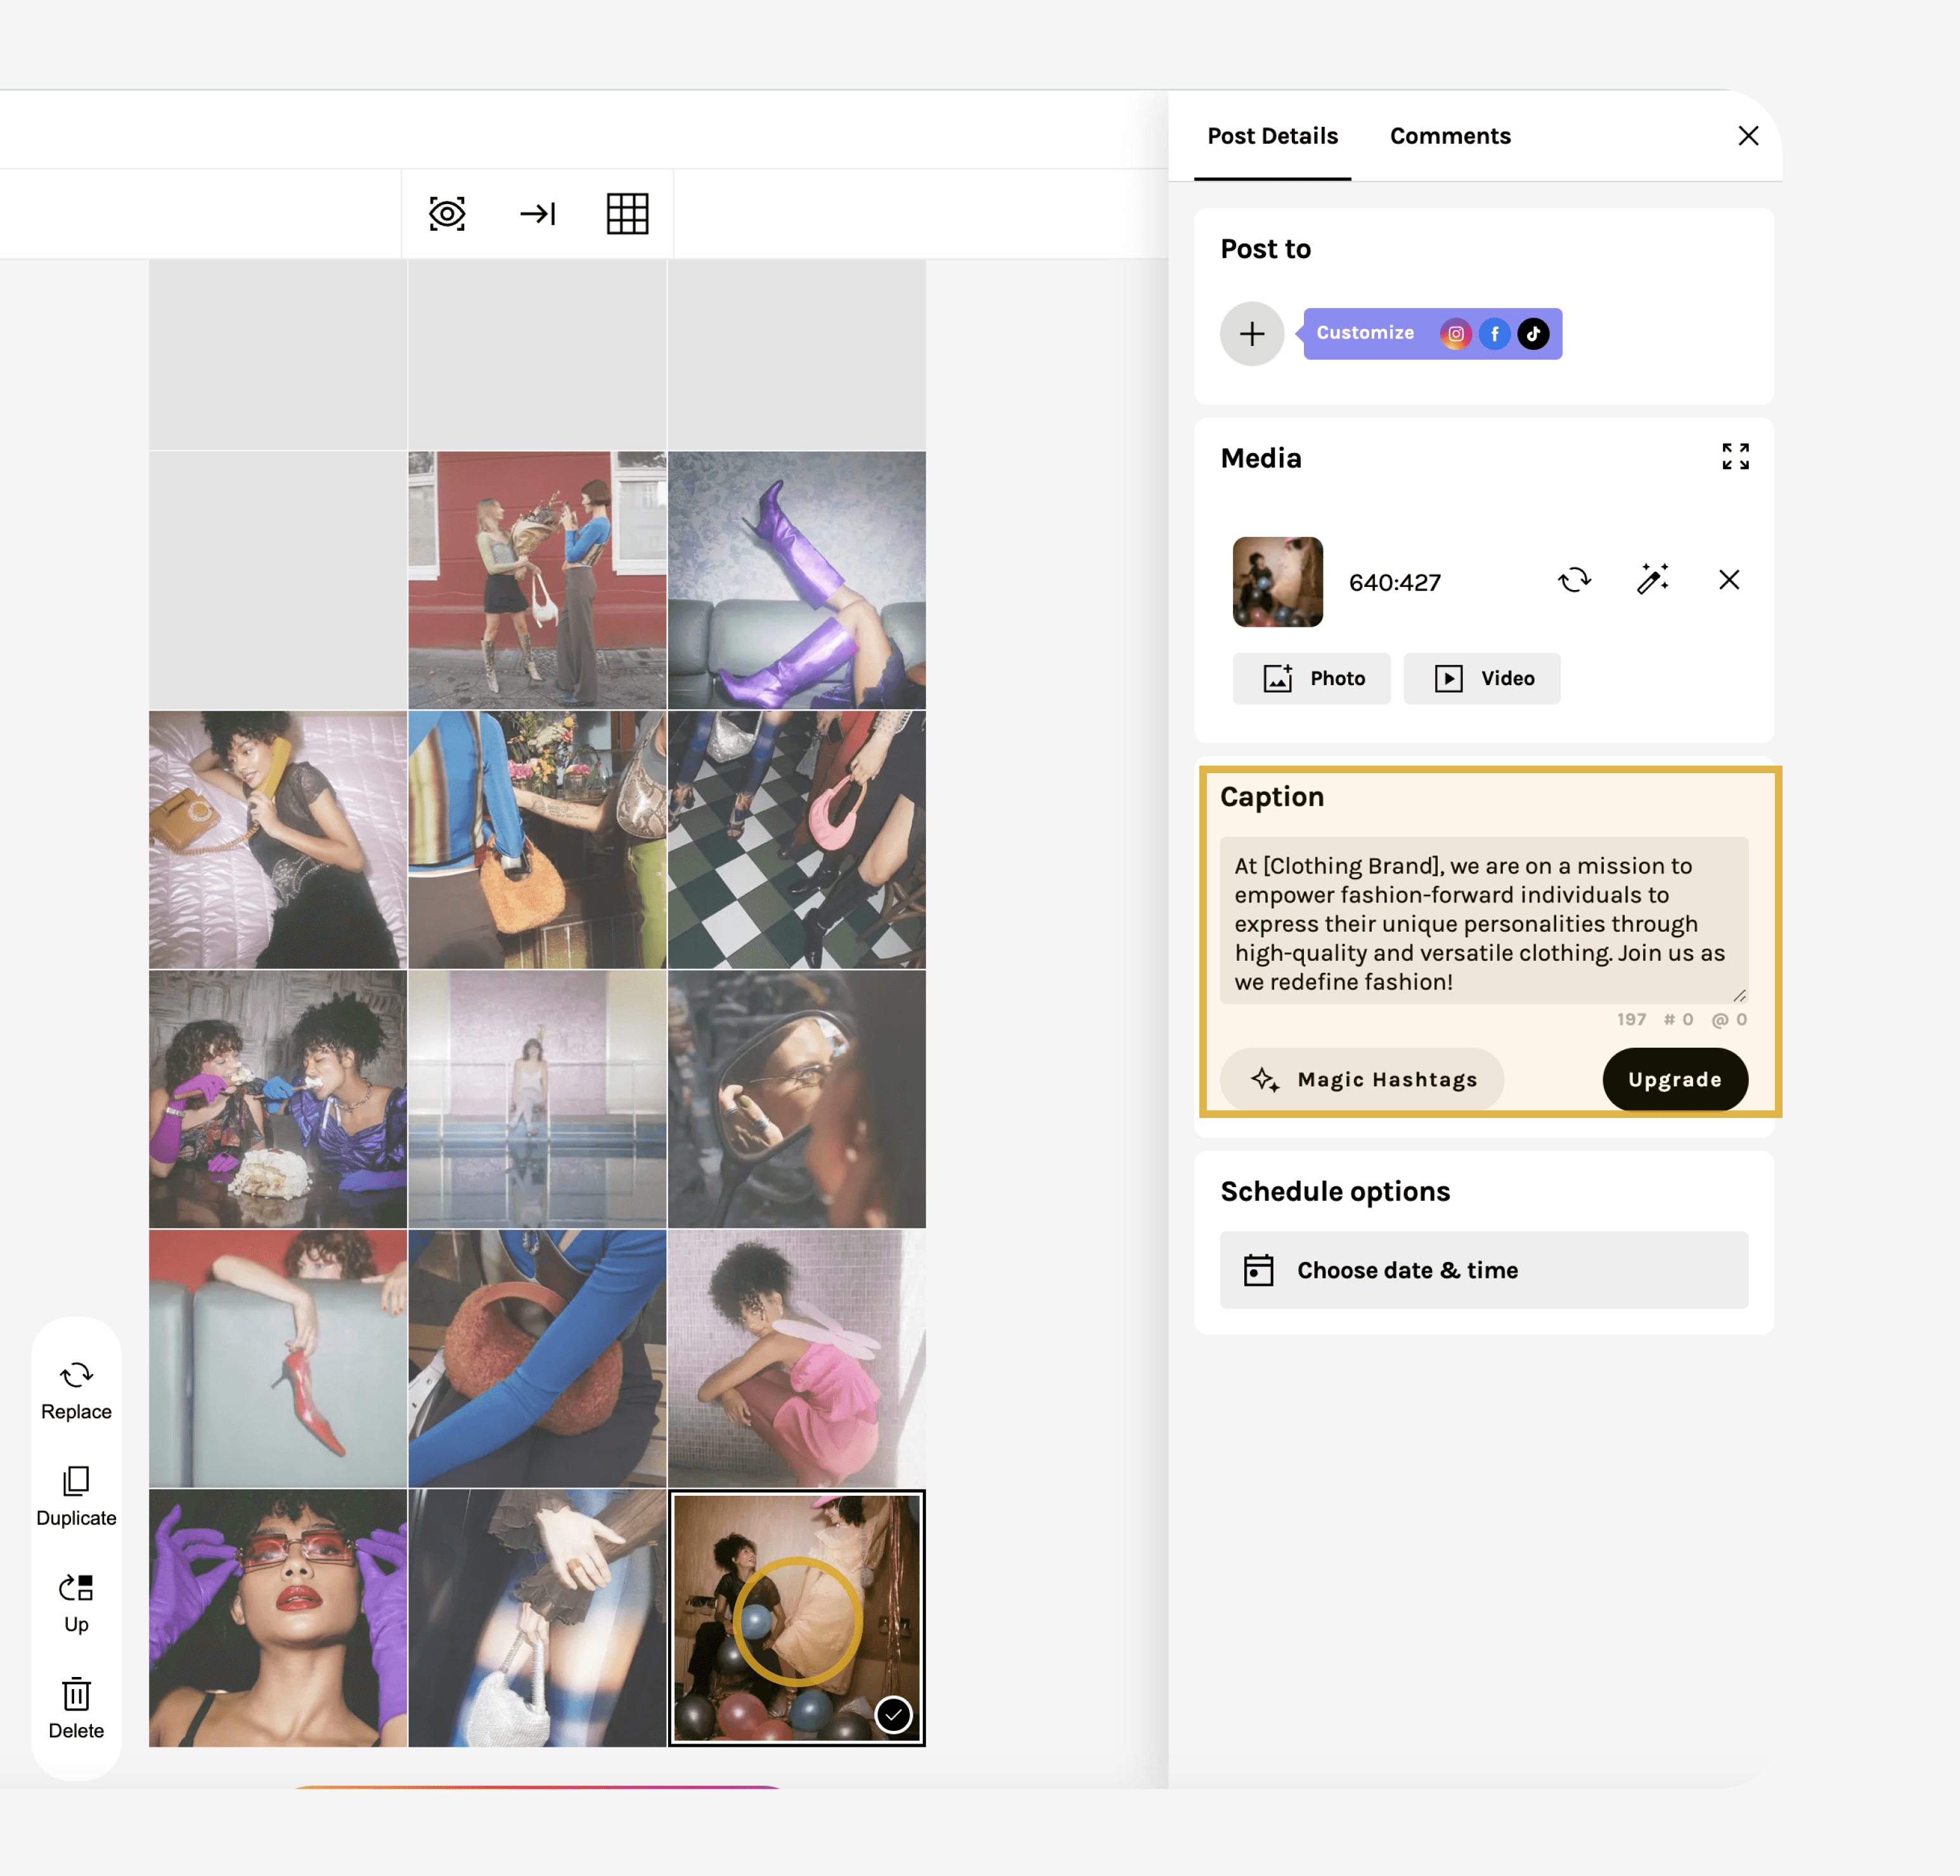Expand the Media section to fullscreen
The image size is (1960, 1876).
pyautogui.click(x=1735, y=457)
